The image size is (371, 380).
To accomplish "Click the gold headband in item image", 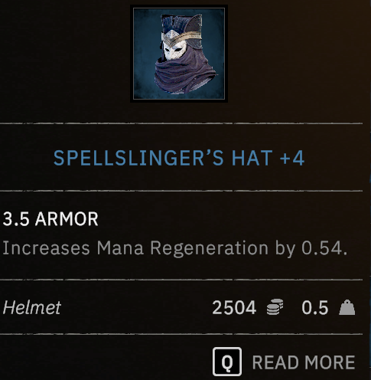I will click(x=181, y=37).
